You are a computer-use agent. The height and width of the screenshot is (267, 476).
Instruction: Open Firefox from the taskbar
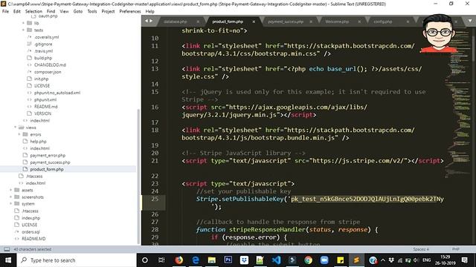click(179, 260)
